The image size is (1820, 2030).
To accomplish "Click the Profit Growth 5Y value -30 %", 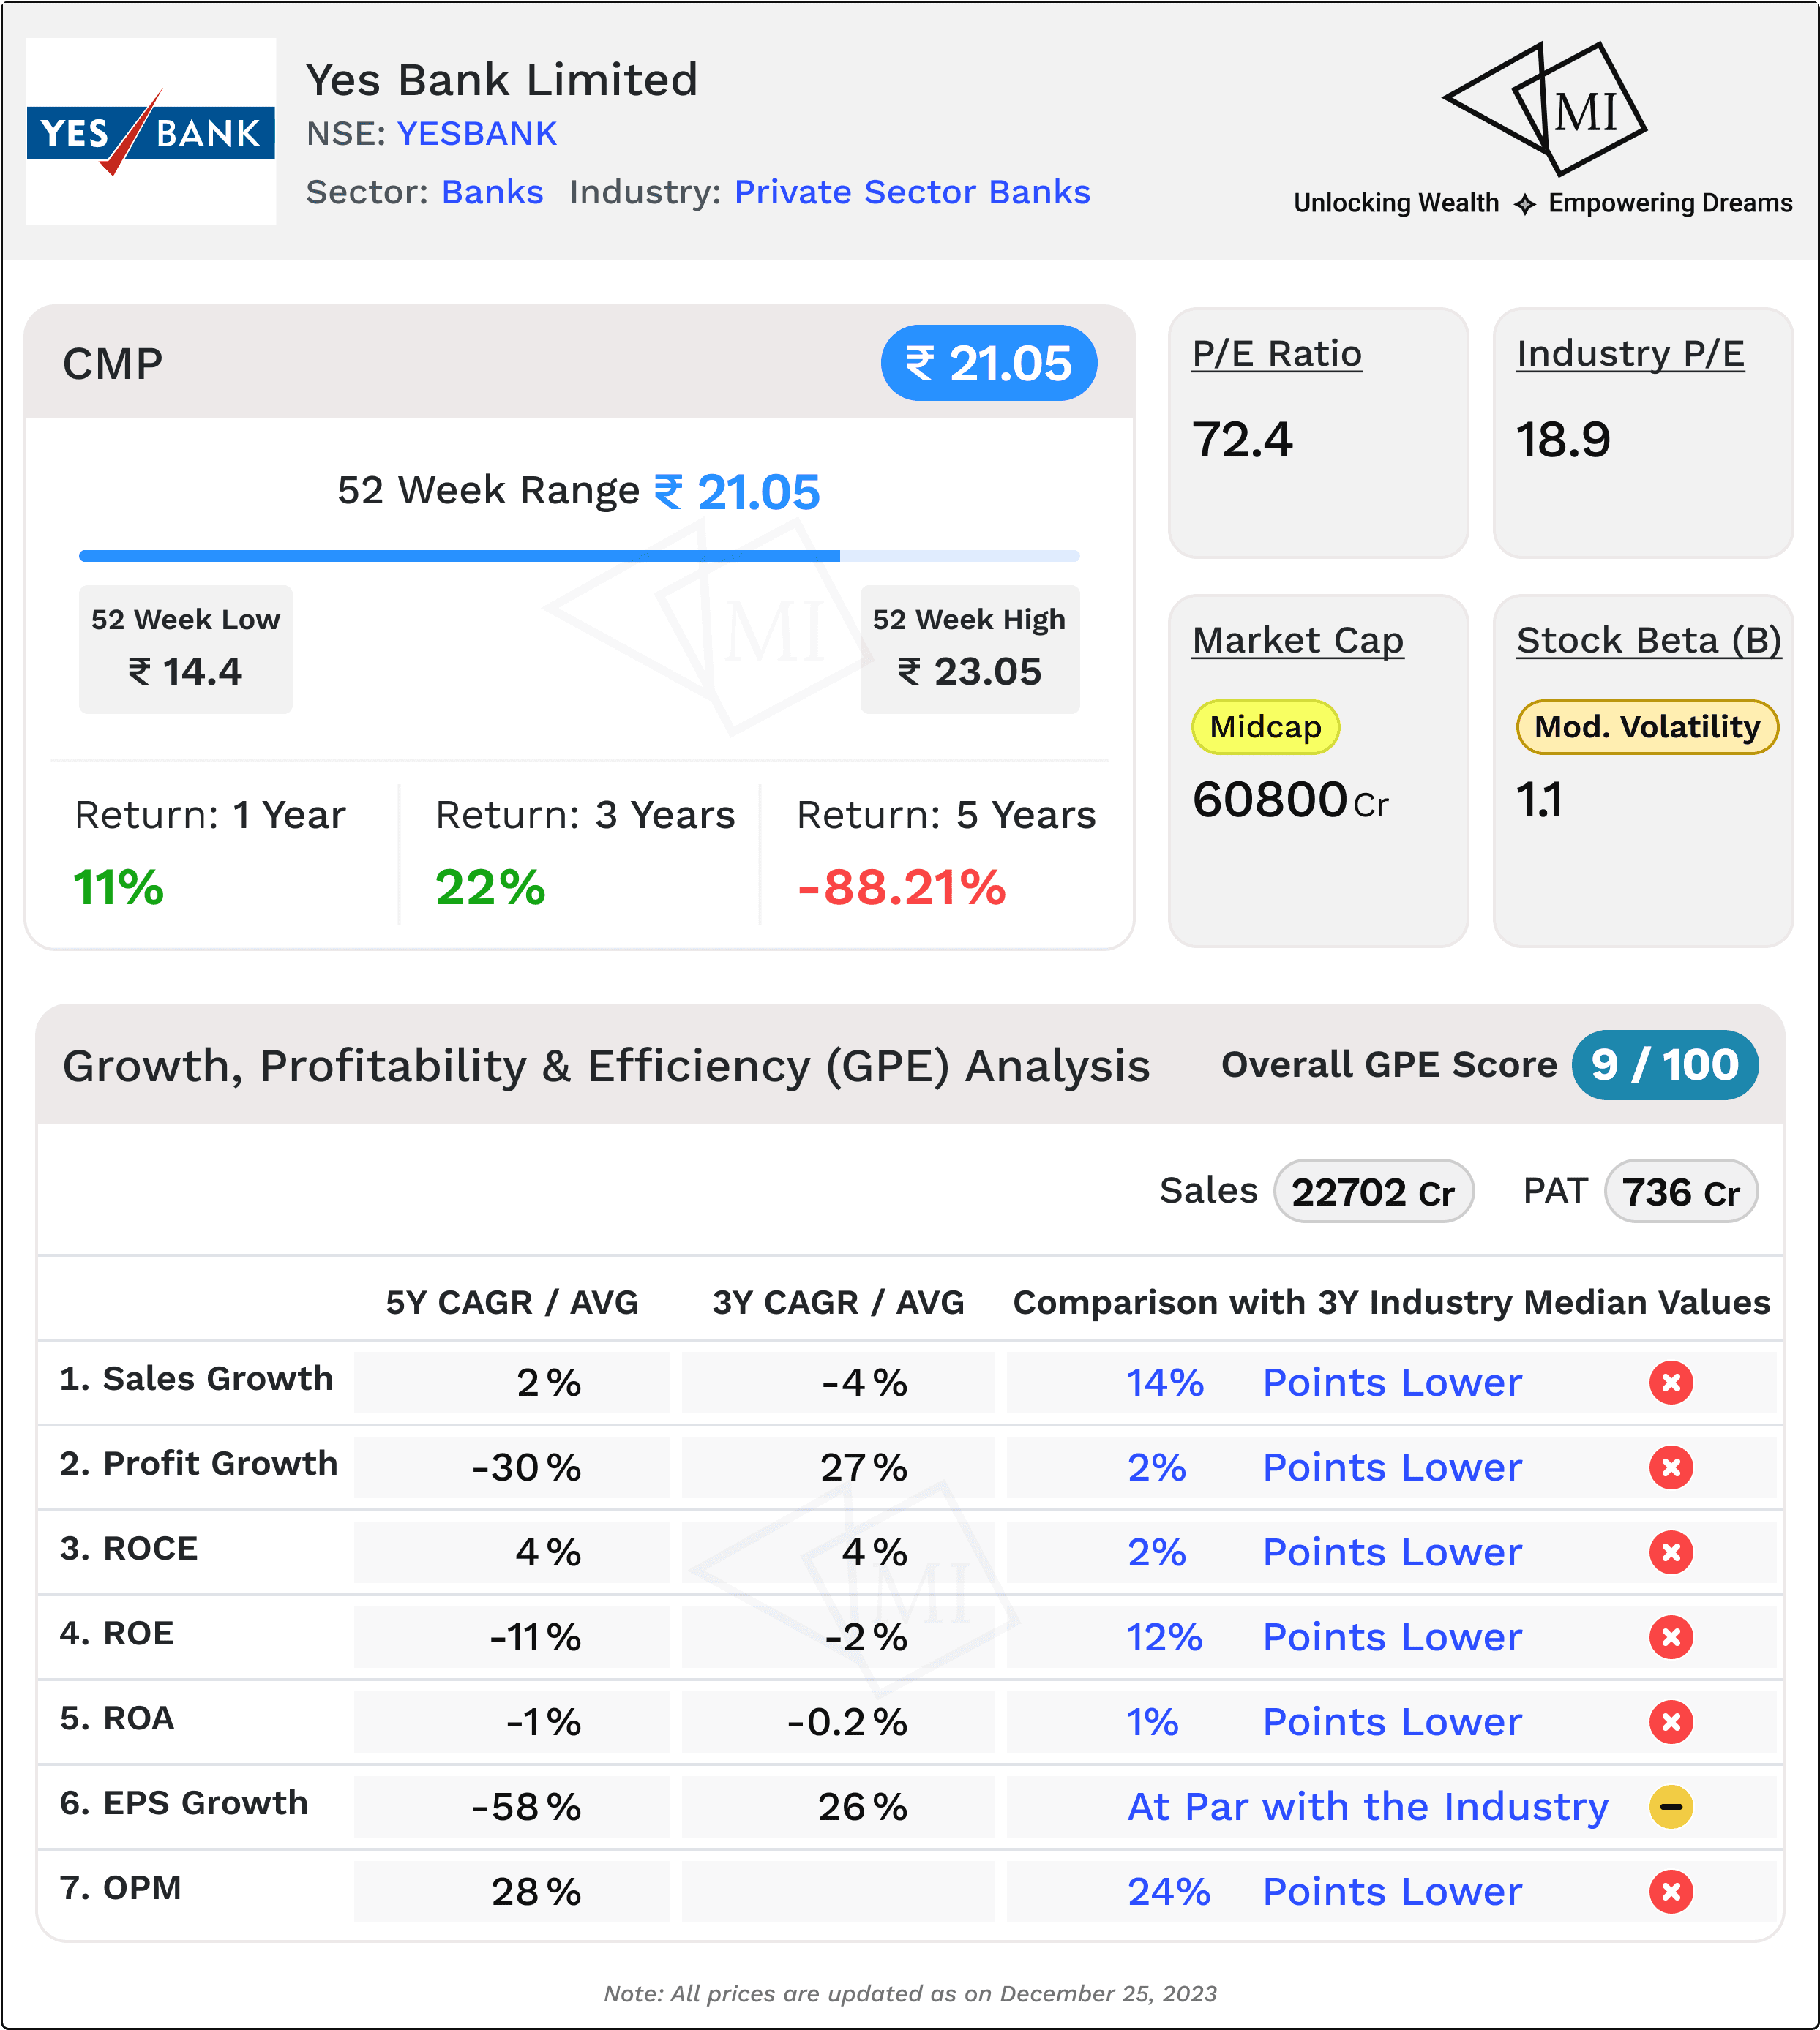I will point(526,1467).
